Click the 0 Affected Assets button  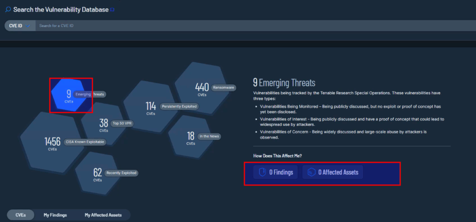click(x=332, y=172)
